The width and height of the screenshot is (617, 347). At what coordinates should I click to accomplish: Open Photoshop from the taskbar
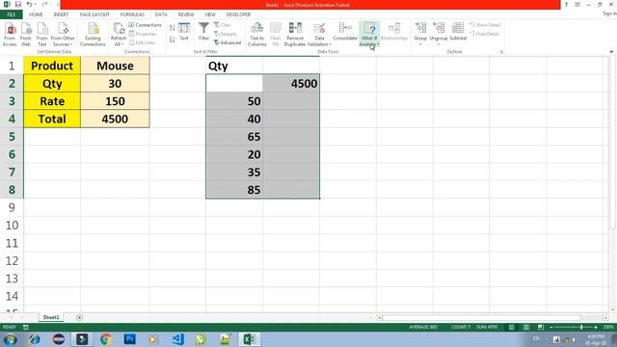pos(129,339)
